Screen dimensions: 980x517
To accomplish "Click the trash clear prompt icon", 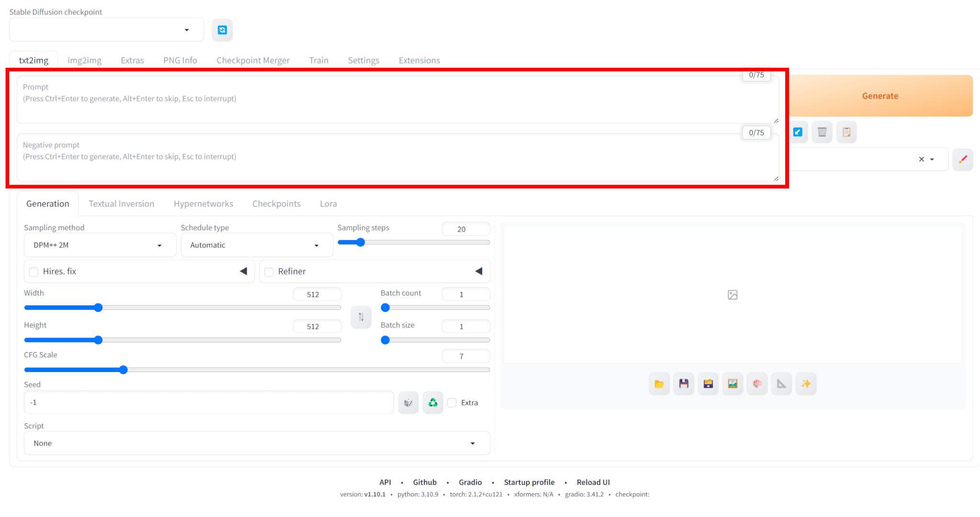I will [x=822, y=132].
